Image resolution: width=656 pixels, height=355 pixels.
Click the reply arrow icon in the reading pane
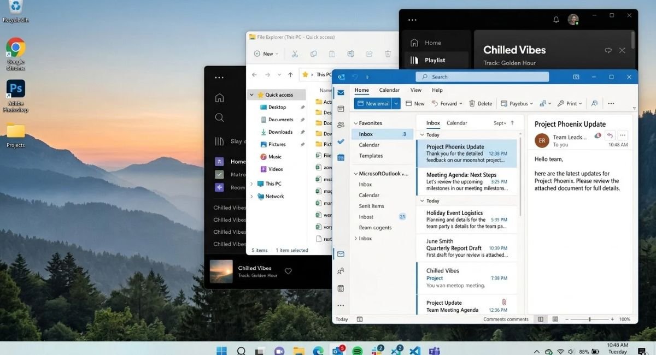[x=610, y=135]
